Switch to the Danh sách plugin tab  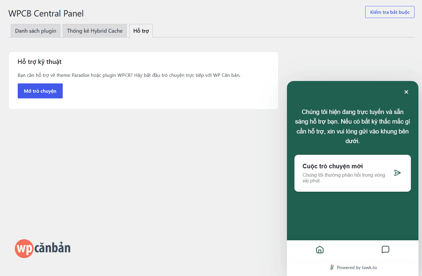pos(36,31)
